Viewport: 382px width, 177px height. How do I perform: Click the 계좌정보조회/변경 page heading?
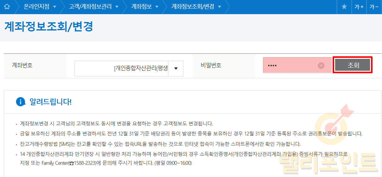click(49, 26)
